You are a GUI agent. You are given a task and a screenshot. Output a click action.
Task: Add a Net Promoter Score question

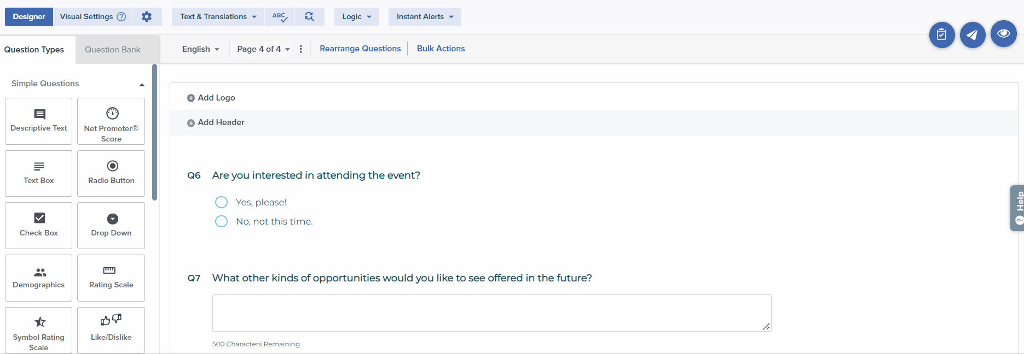point(111,121)
